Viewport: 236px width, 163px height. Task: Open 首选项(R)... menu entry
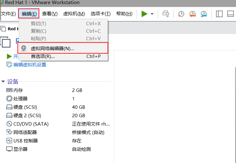coord(63,56)
